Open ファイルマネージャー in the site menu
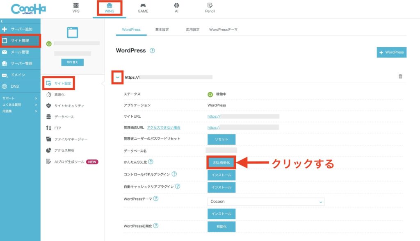Viewport: 420px width, 241px height. click(71, 139)
